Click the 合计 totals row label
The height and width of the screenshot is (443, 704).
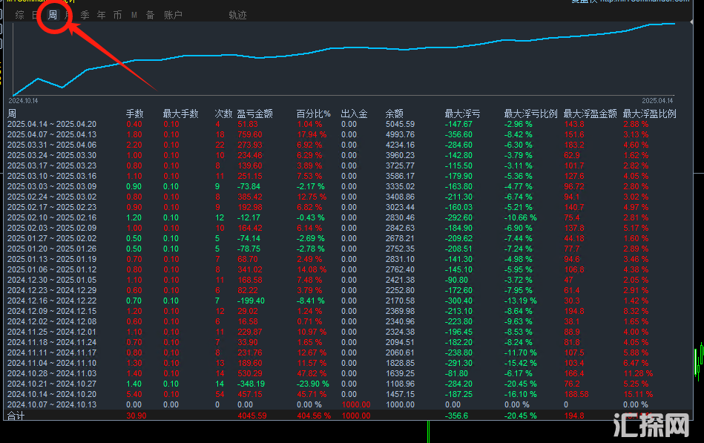[x=16, y=416]
